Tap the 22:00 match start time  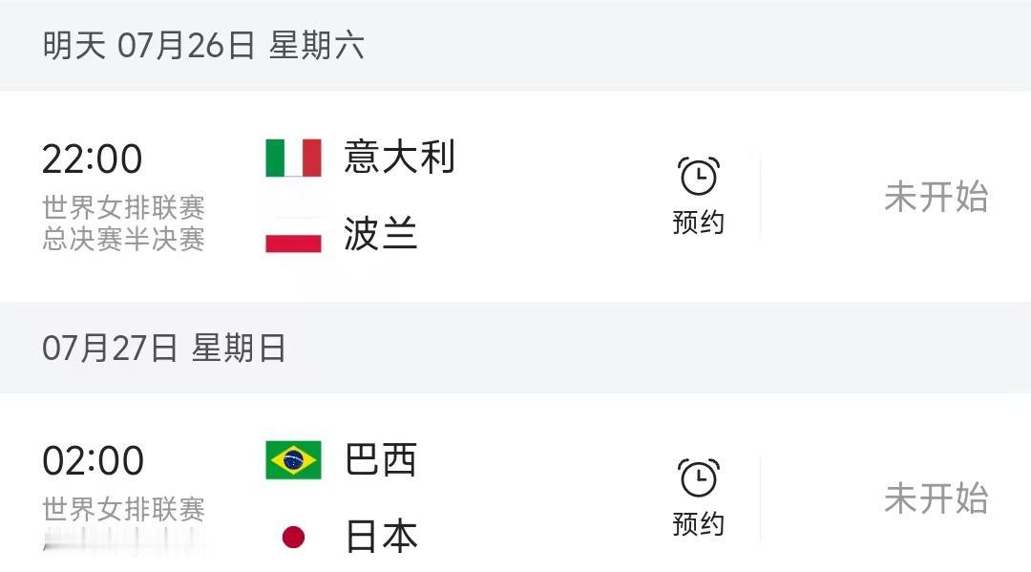92,159
